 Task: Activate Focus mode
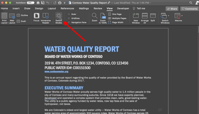pyautogui.click(x=36, y=17)
